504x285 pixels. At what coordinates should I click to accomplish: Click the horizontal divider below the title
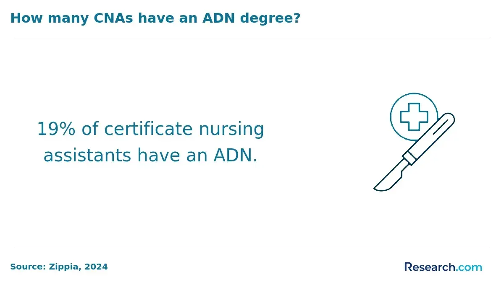252,37
